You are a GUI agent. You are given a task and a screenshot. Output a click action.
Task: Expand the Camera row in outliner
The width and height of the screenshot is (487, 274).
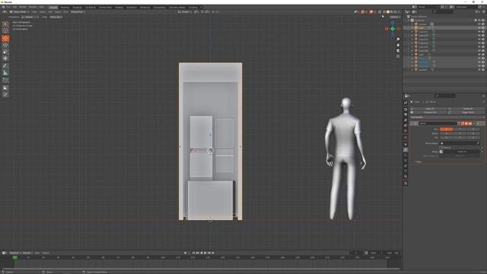click(x=412, y=24)
